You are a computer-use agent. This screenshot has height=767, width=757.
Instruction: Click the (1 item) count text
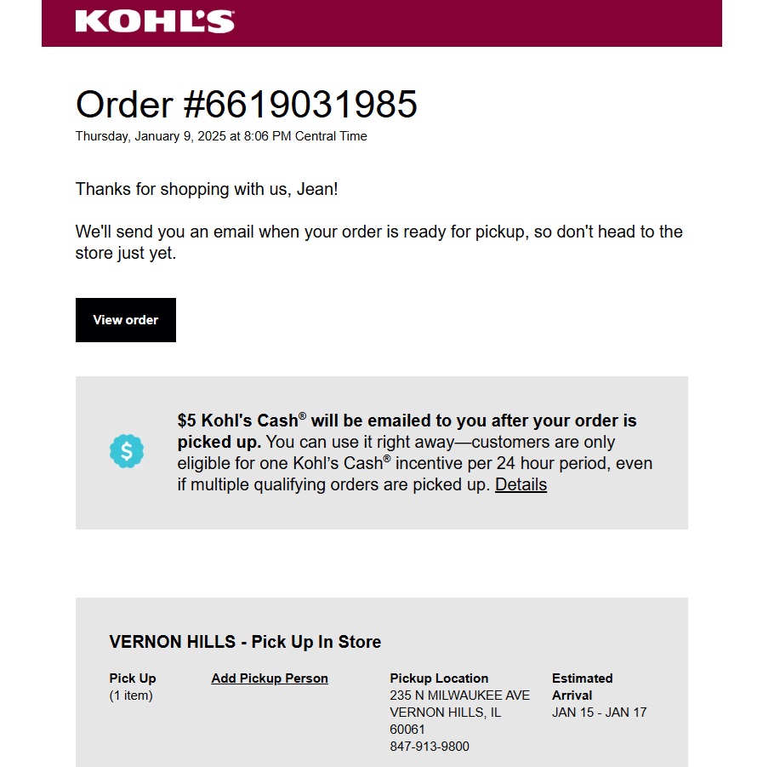(131, 695)
